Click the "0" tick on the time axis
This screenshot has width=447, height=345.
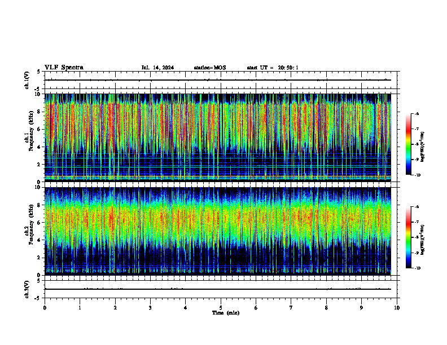[x=45, y=308]
